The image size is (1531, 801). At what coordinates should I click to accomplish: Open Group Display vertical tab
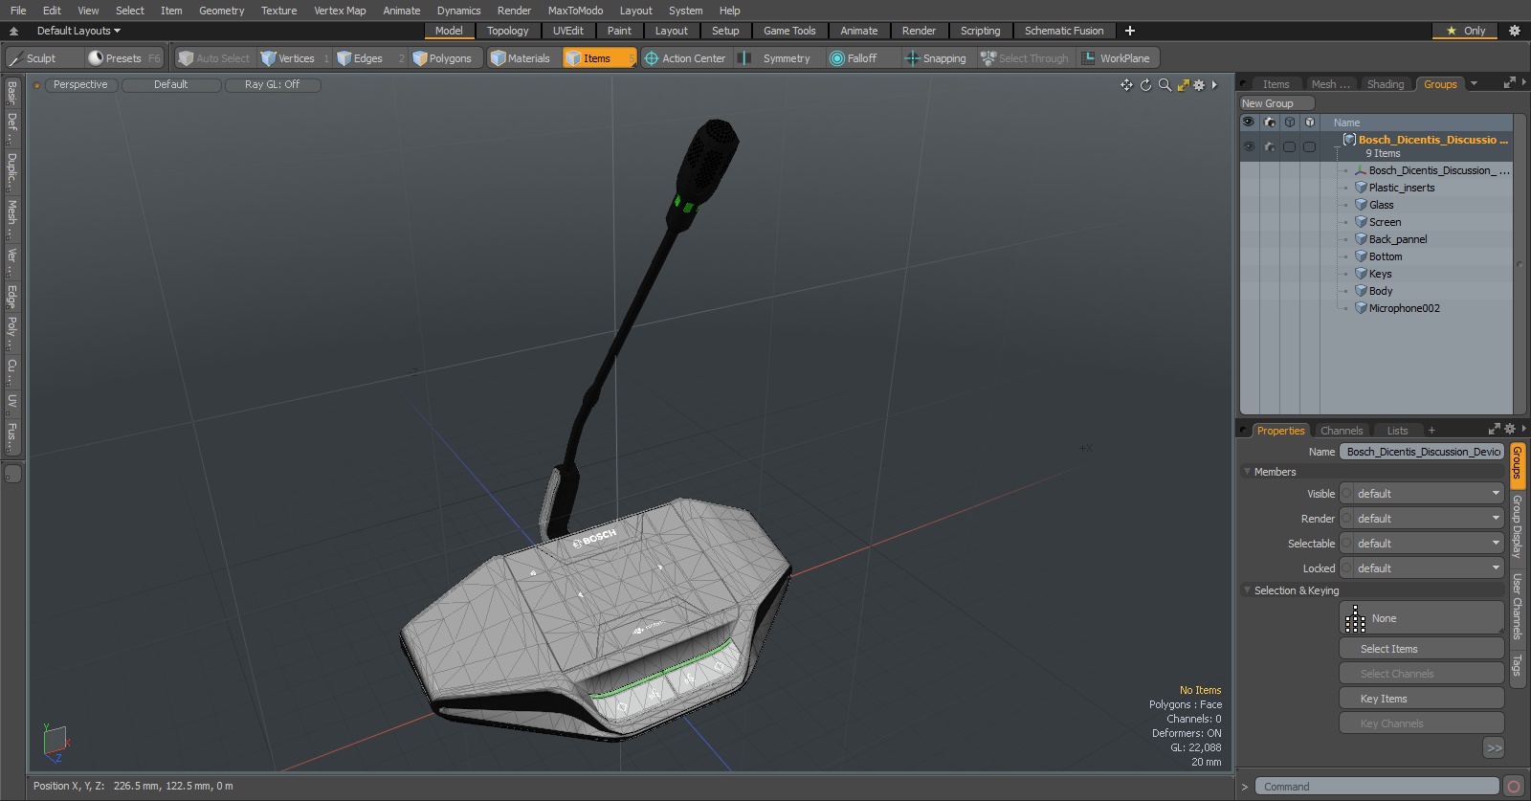[x=1517, y=527]
